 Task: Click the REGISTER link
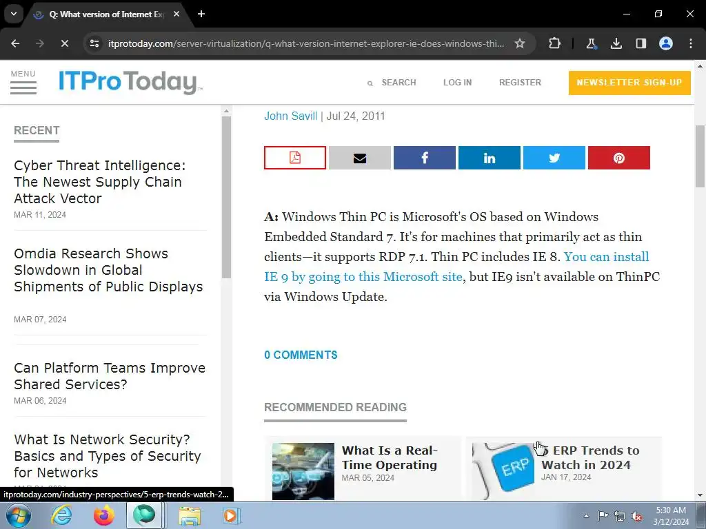pos(520,83)
